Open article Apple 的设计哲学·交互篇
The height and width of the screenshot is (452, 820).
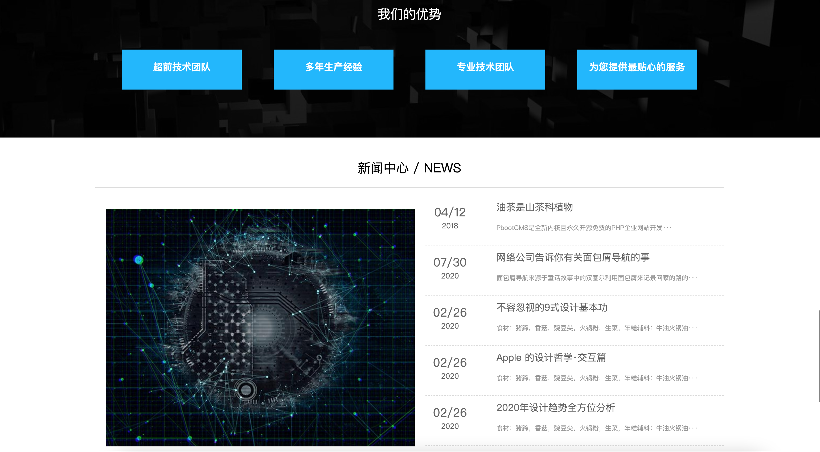coord(551,357)
